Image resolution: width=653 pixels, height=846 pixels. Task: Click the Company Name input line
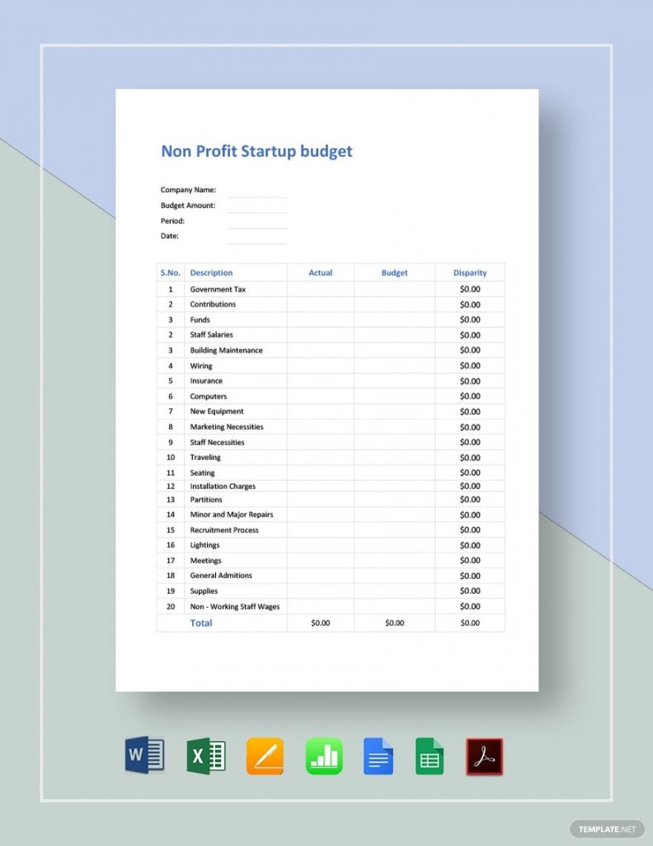pyautogui.click(x=256, y=191)
